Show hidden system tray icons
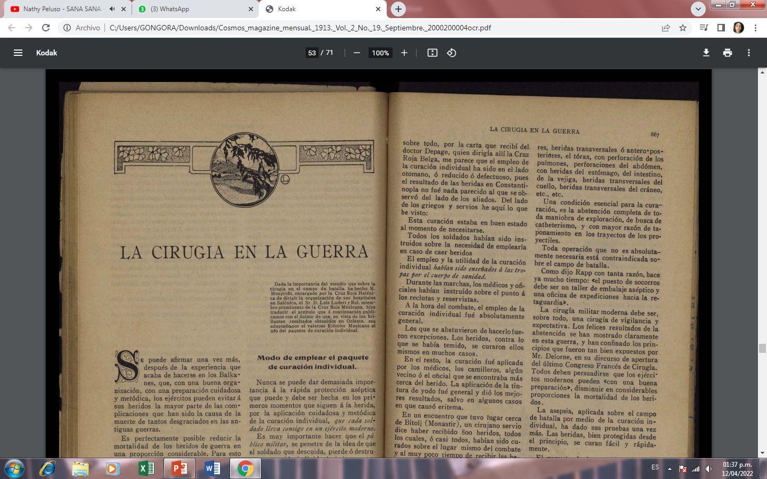Screen dimensions: 767x479 pos(670,469)
